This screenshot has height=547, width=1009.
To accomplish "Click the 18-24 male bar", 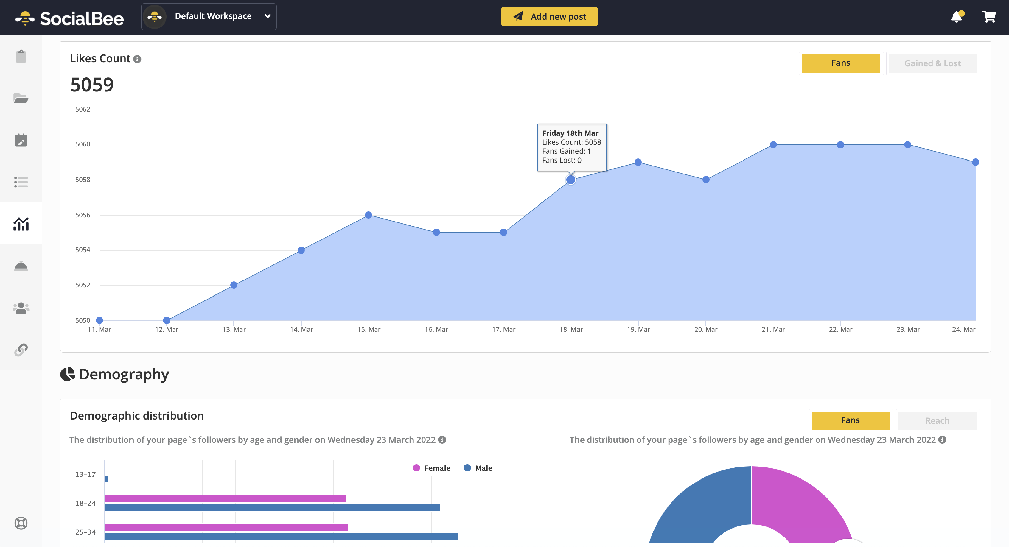I will pyautogui.click(x=272, y=507).
